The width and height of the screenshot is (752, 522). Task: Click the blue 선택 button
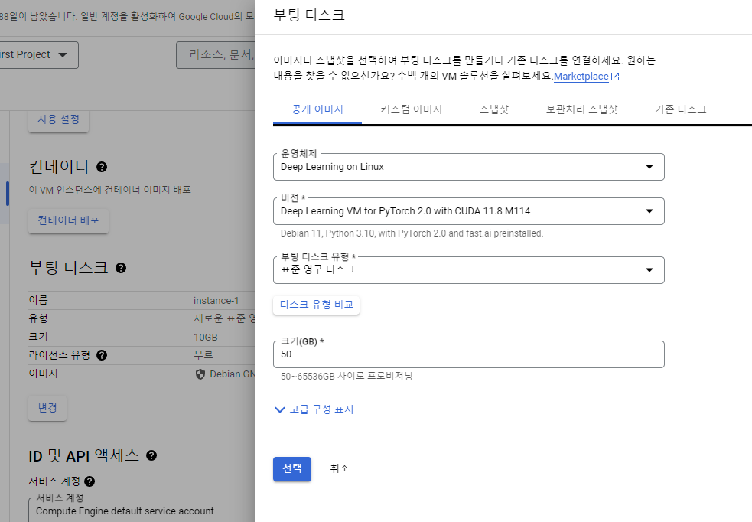(x=292, y=468)
